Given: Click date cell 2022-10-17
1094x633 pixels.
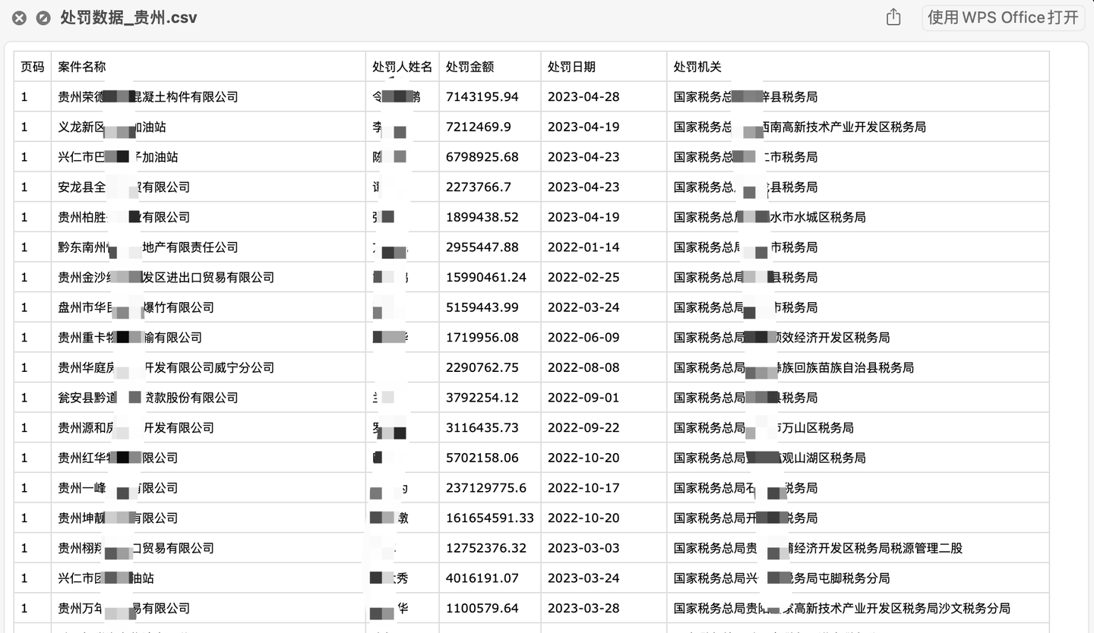Looking at the screenshot, I should pos(604,487).
